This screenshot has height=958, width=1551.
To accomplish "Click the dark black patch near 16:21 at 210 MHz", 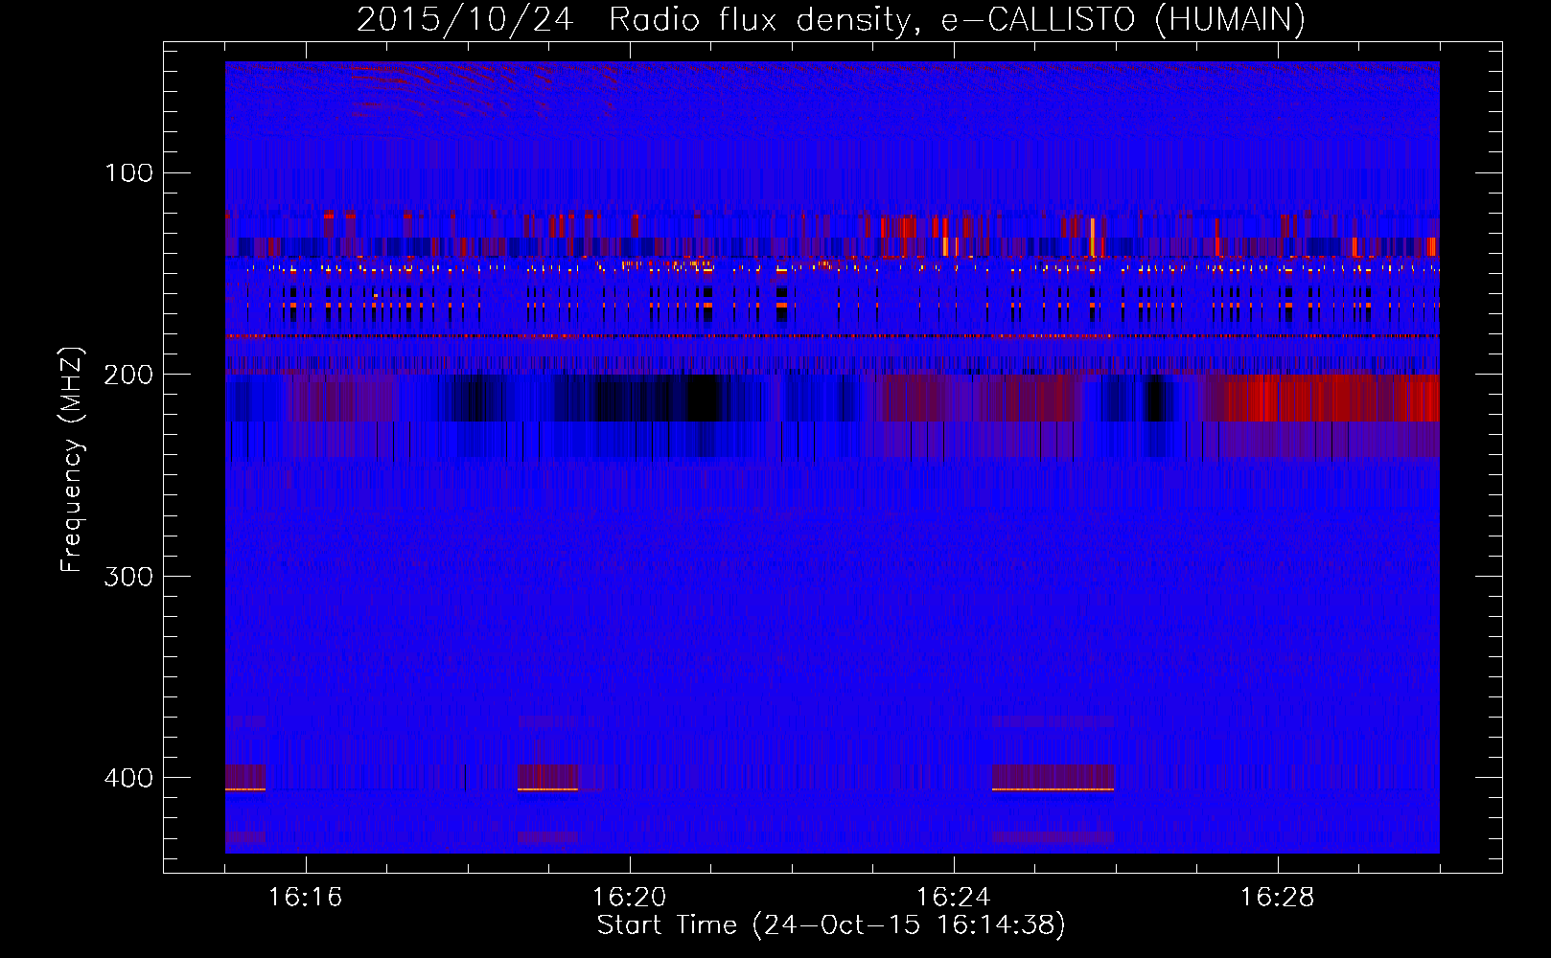I will tap(705, 399).
